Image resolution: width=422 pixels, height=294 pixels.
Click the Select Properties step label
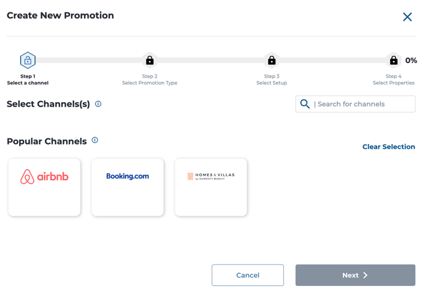pyautogui.click(x=393, y=83)
